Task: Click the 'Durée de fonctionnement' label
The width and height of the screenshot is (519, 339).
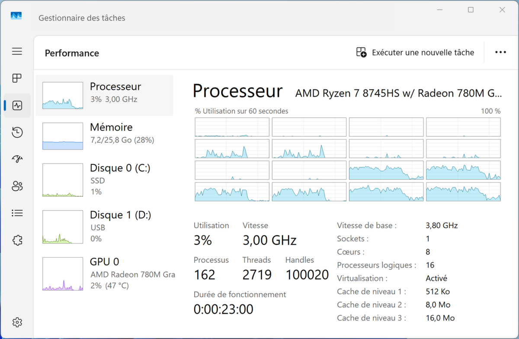Action: click(240, 294)
